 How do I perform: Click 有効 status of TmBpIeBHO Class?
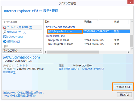click(117, 40)
